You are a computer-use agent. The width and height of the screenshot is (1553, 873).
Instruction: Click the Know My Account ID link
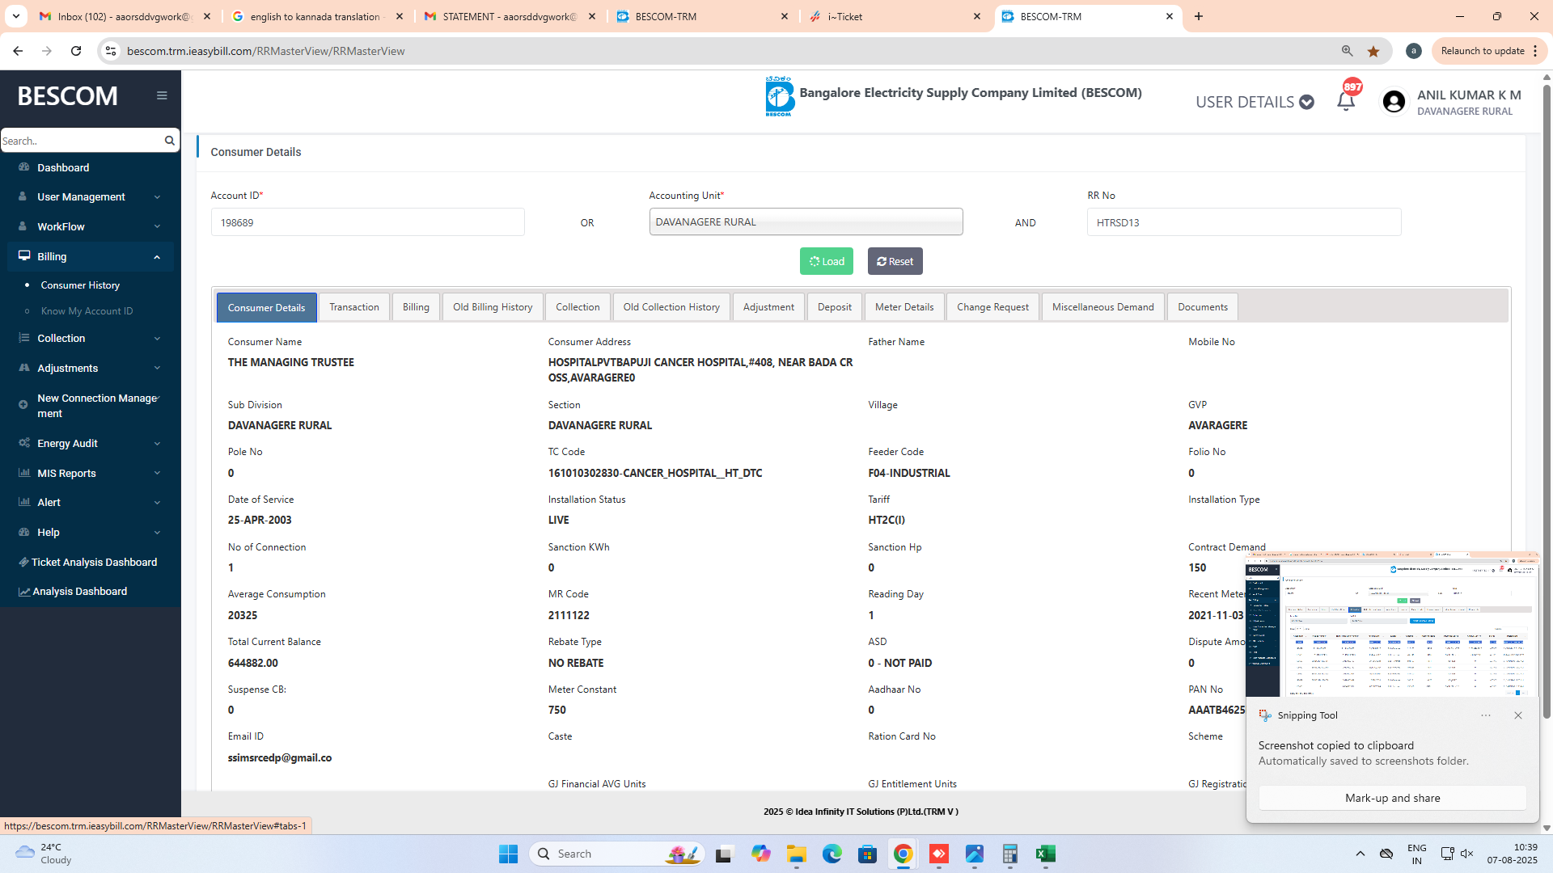coord(87,311)
